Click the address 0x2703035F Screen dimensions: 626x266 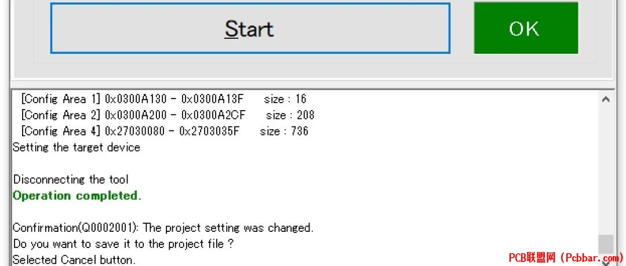(209, 131)
